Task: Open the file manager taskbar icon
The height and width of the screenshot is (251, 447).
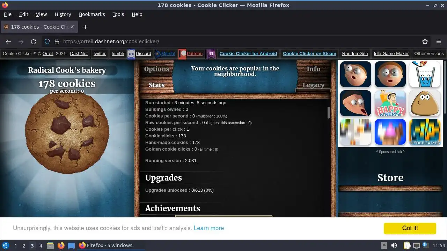Action: (50, 245)
